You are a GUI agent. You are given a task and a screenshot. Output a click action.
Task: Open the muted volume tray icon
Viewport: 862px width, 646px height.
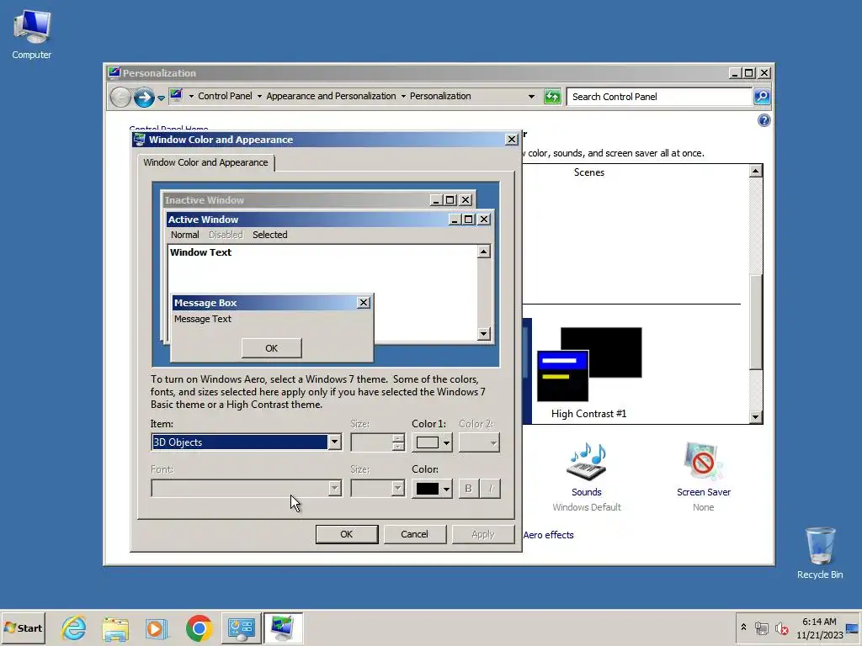[x=781, y=627]
